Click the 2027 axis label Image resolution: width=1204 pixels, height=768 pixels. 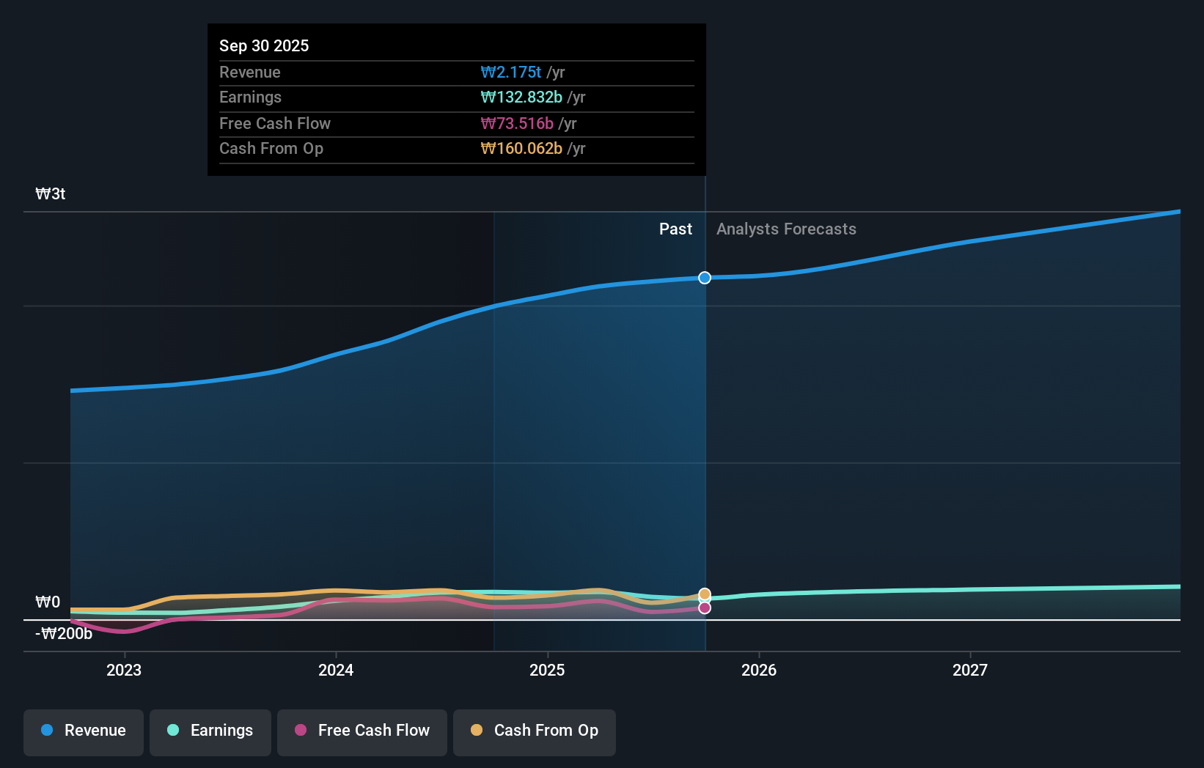tap(971, 669)
